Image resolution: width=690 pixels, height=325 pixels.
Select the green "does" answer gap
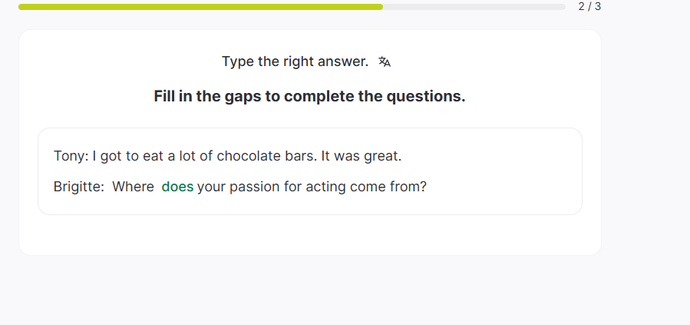(177, 187)
